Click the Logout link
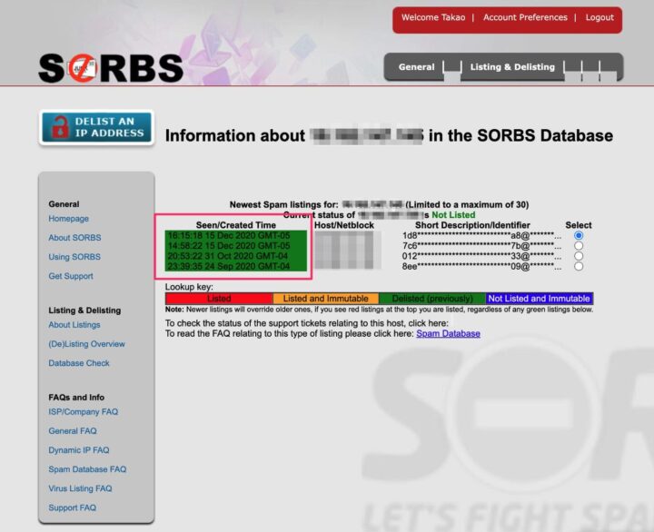This screenshot has width=654, height=532. coord(599,17)
